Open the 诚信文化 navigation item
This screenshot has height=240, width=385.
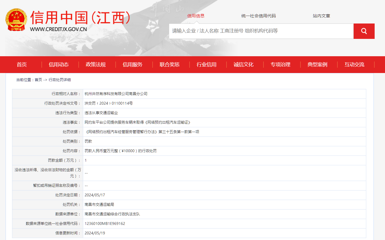[243, 65]
